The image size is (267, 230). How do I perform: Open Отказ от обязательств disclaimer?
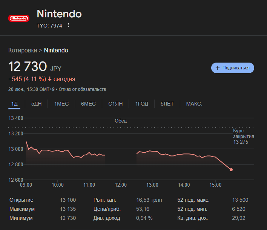(86, 89)
